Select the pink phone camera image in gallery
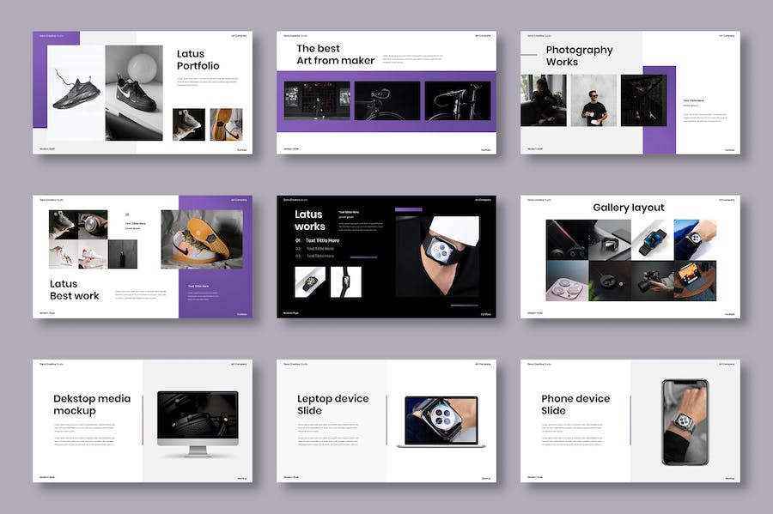The image size is (773, 514). coord(568,281)
